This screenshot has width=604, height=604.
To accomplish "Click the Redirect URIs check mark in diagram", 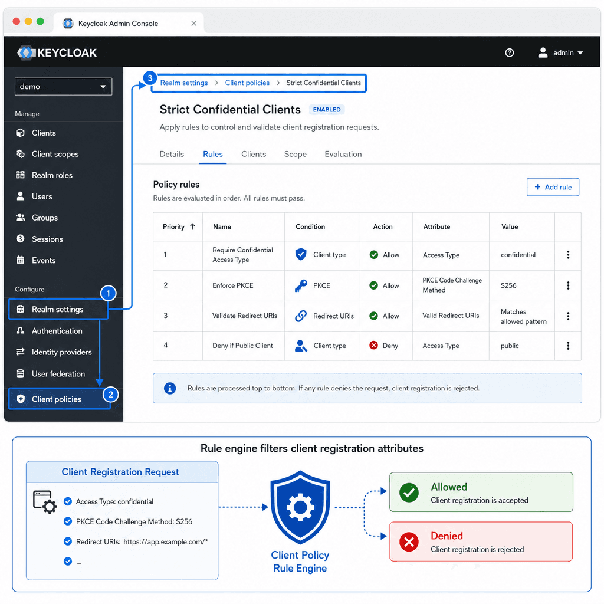I will tap(68, 541).
